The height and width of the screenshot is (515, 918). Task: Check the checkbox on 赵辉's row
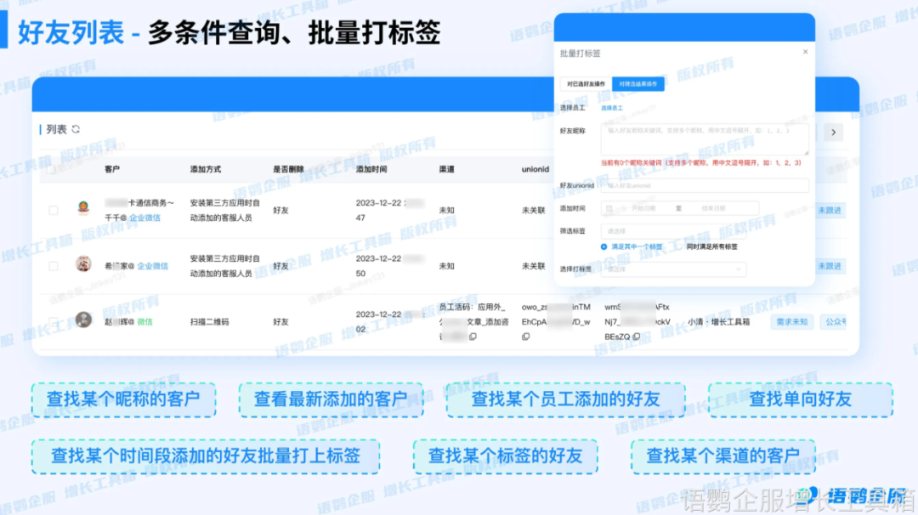[52, 321]
